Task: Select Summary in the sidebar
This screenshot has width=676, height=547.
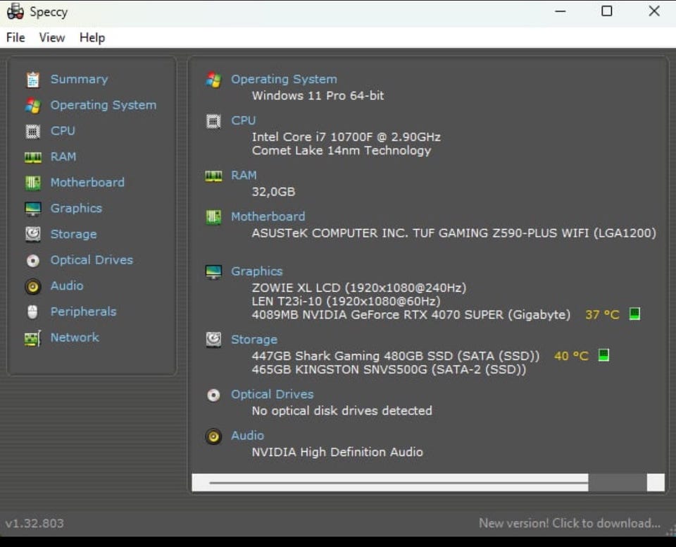Action: click(80, 80)
